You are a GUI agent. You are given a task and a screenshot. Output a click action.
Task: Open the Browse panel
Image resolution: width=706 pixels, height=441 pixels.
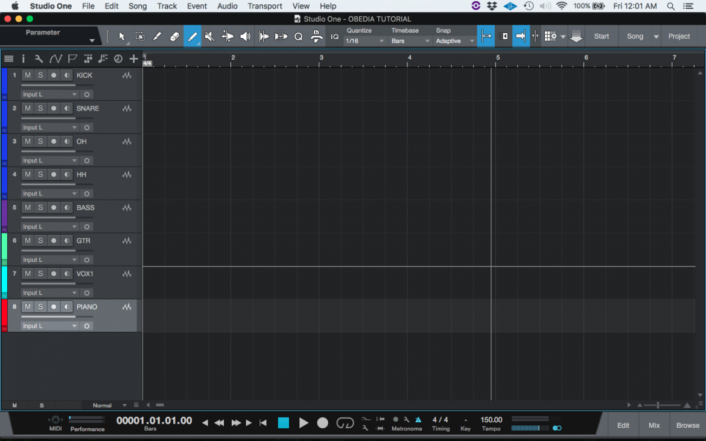click(687, 425)
